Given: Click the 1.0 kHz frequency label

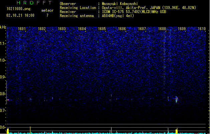Looking at the screenshot, I should point(3,60).
